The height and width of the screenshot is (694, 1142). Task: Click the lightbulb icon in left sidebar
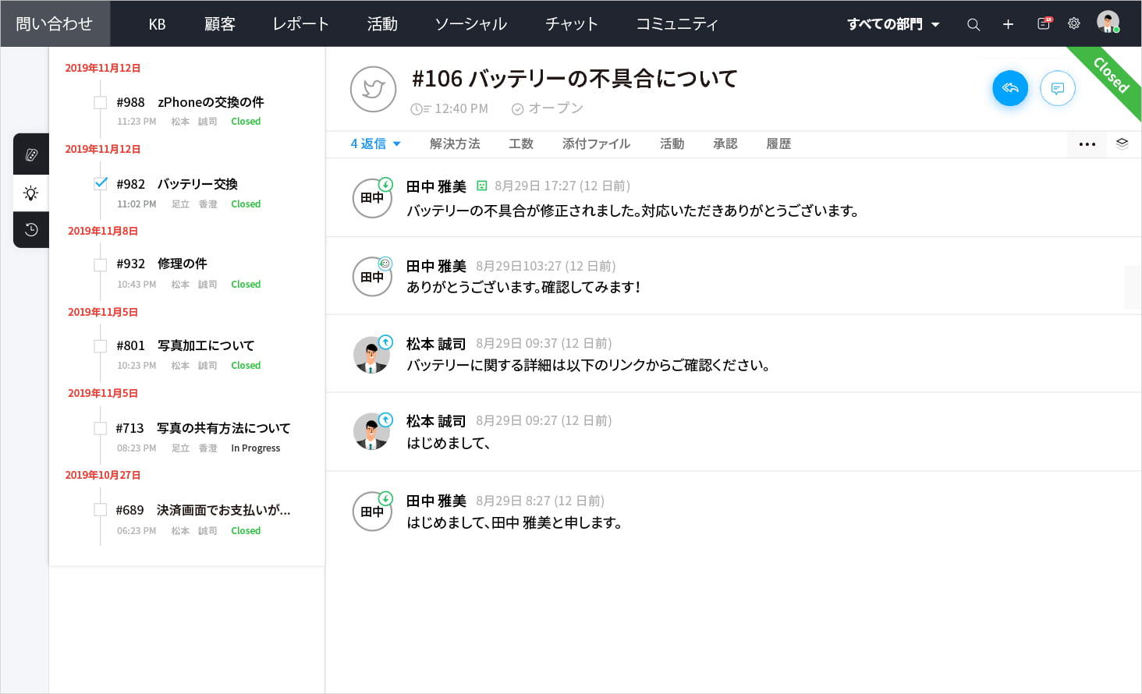31,193
